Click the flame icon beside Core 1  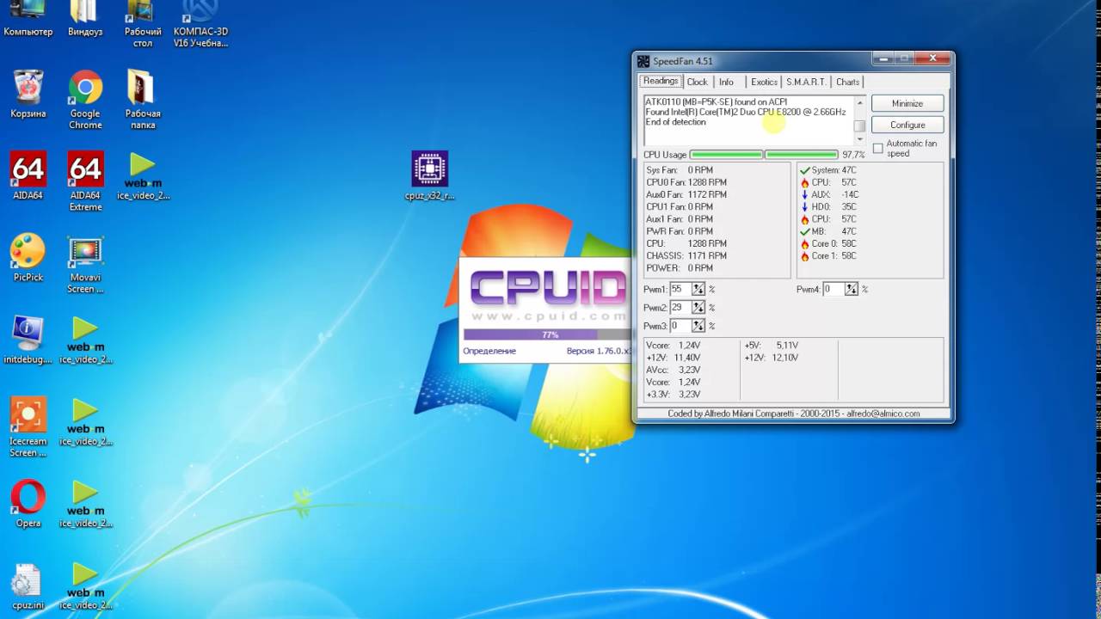point(805,255)
